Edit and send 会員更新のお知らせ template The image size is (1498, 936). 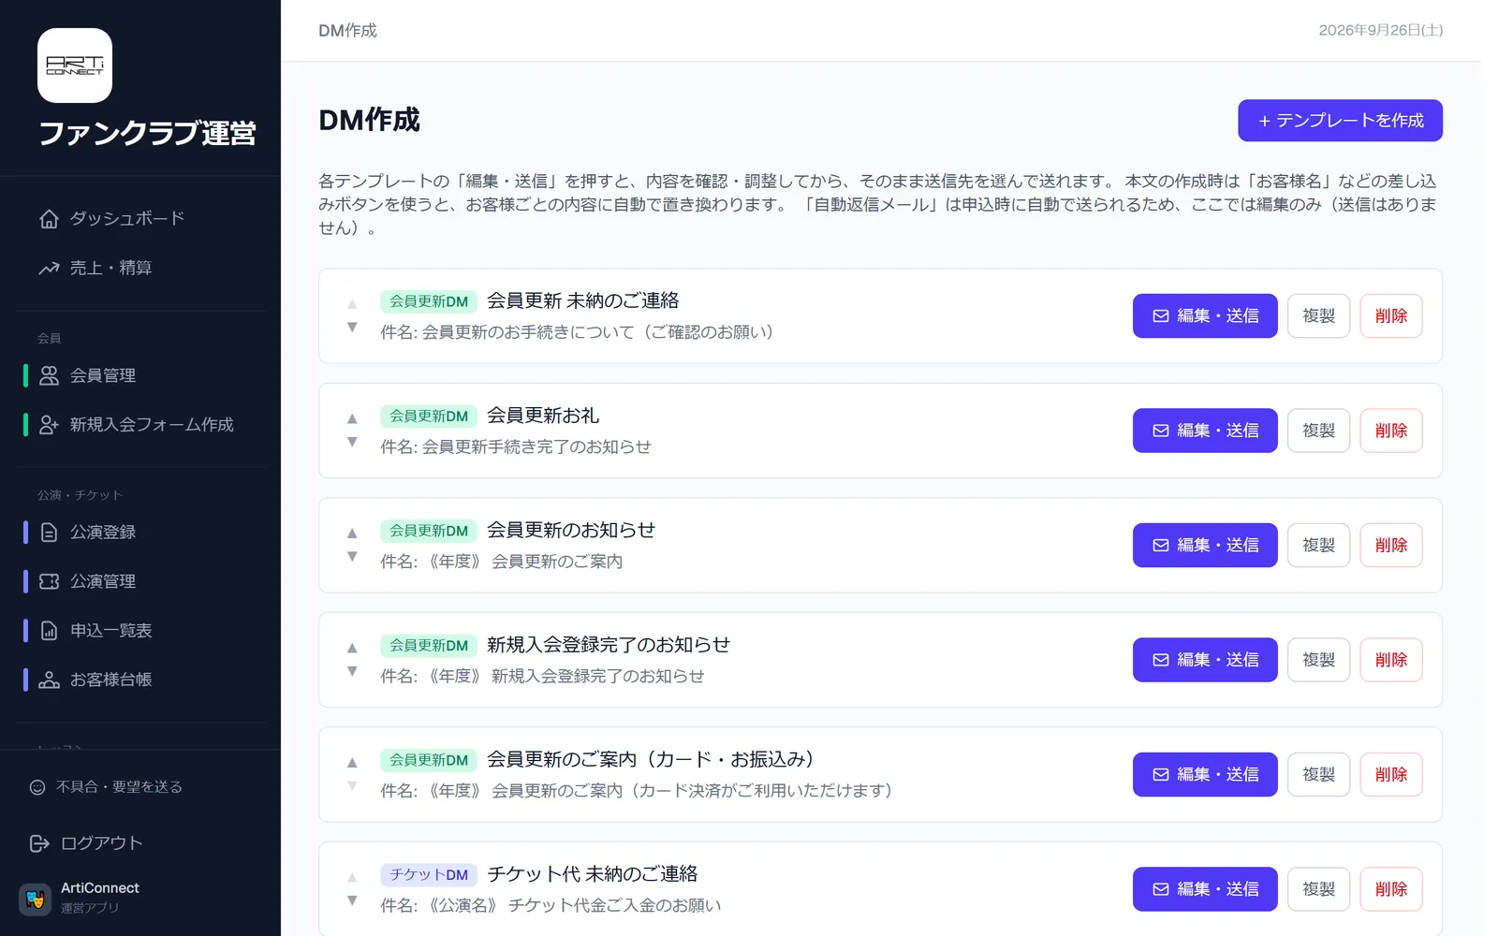point(1205,546)
